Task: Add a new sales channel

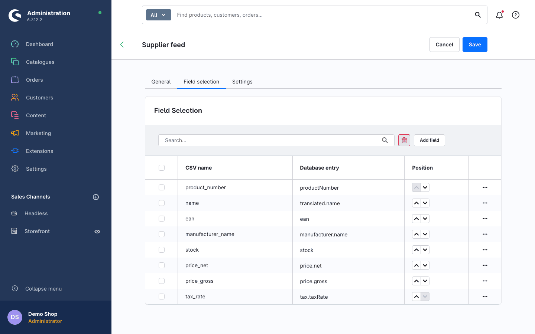Action: pos(96,197)
